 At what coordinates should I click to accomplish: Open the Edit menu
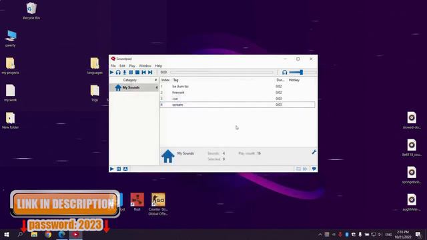[122, 66]
